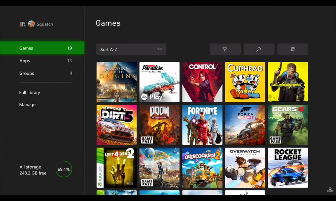Open the Cyberpunk game tile
Screen dimensions: 336x201
point(288,82)
